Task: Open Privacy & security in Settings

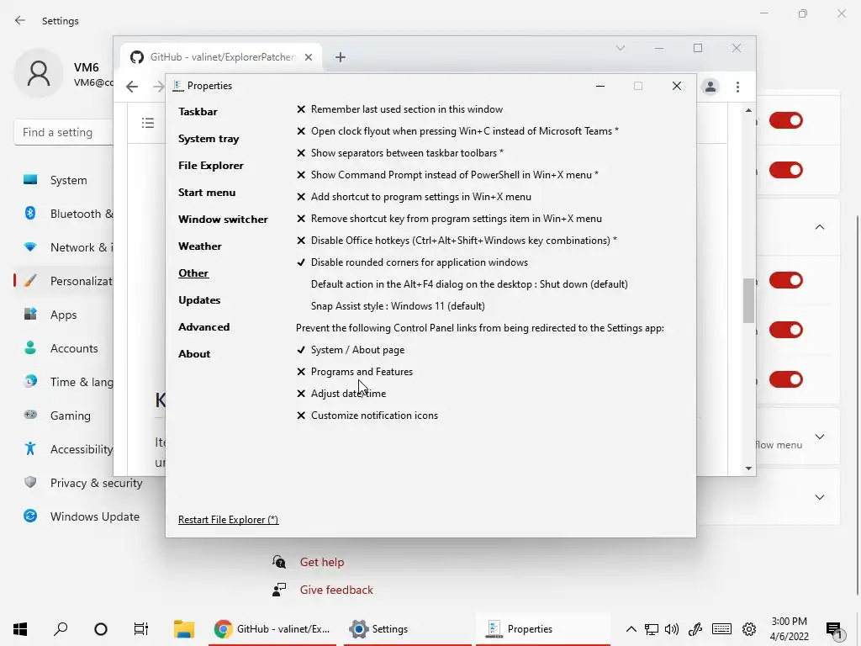Action: coord(96,483)
